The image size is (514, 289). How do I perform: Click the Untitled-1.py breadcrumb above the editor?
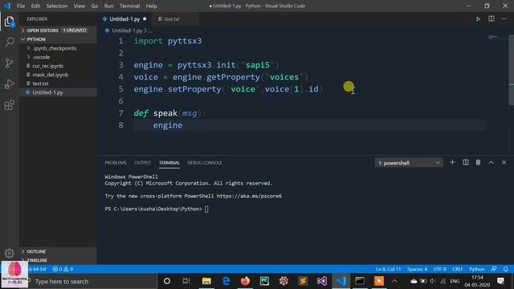click(x=127, y=31)
